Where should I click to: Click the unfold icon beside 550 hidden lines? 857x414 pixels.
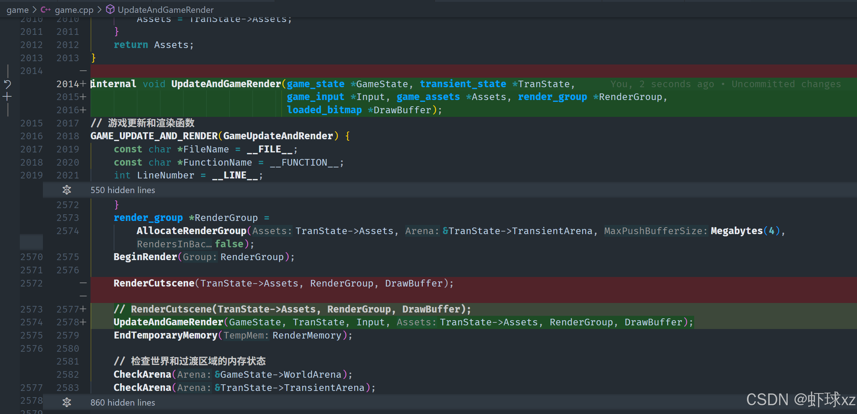click(67, 190)
